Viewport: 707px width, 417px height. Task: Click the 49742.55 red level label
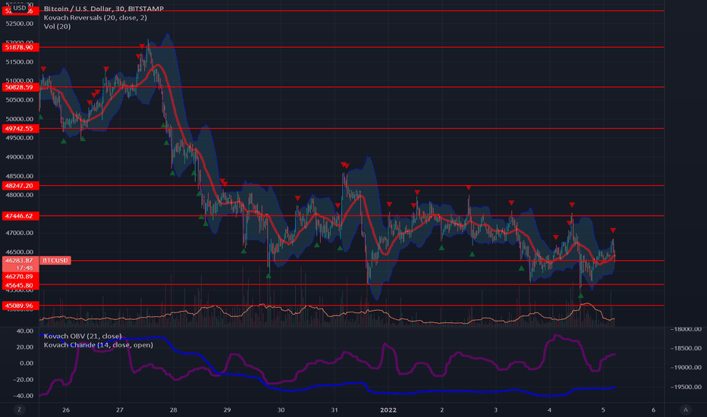coord(20,128)
